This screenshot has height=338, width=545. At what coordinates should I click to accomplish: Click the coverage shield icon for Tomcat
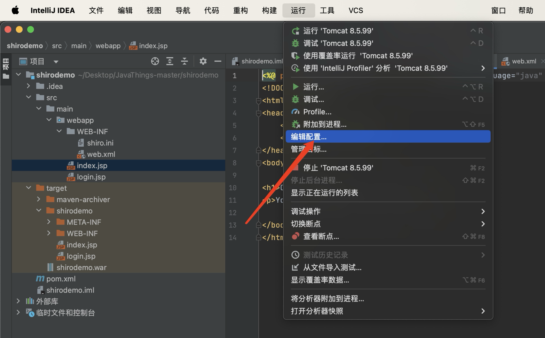coord(295,56)
